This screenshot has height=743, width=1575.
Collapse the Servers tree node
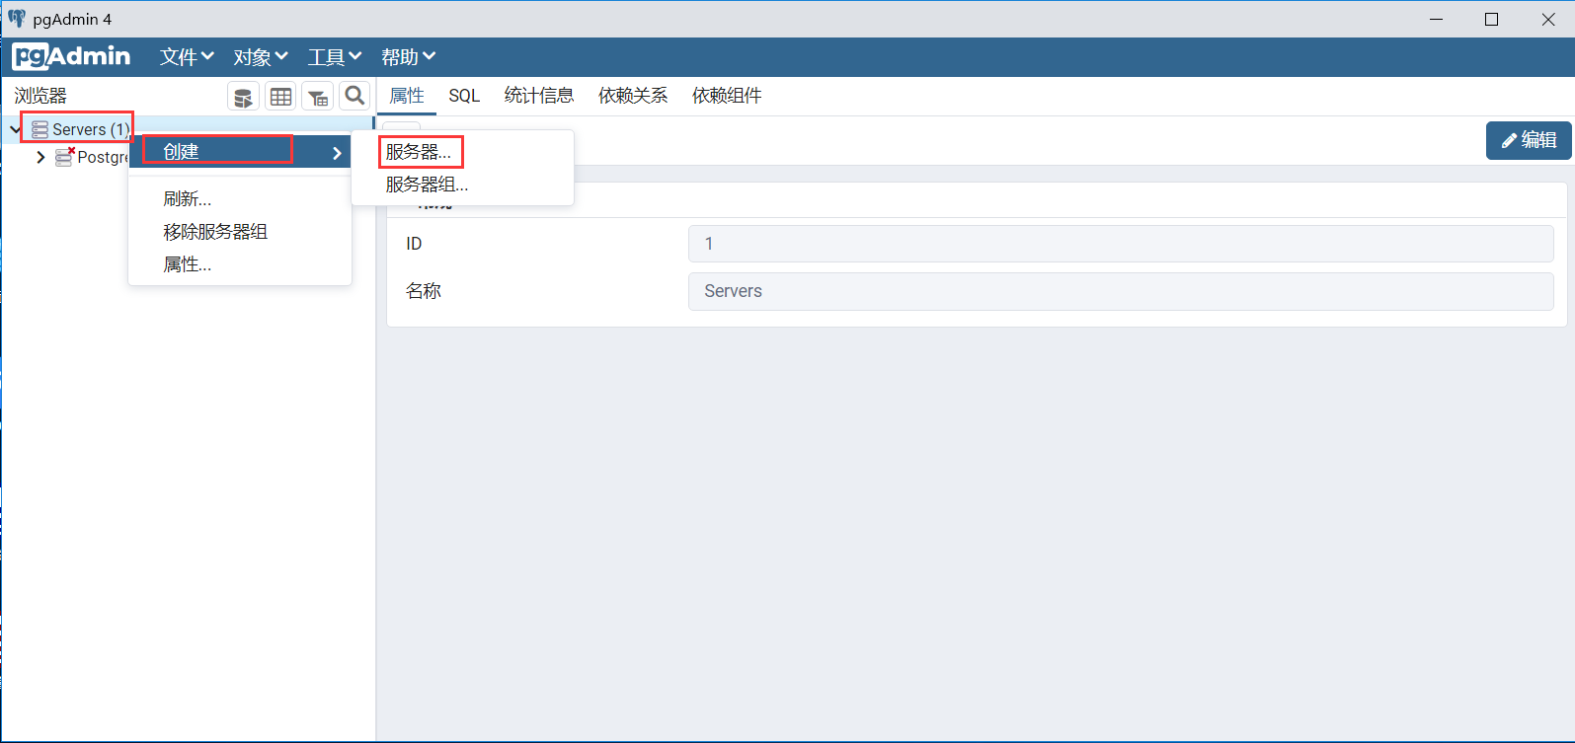coord(15,129)
